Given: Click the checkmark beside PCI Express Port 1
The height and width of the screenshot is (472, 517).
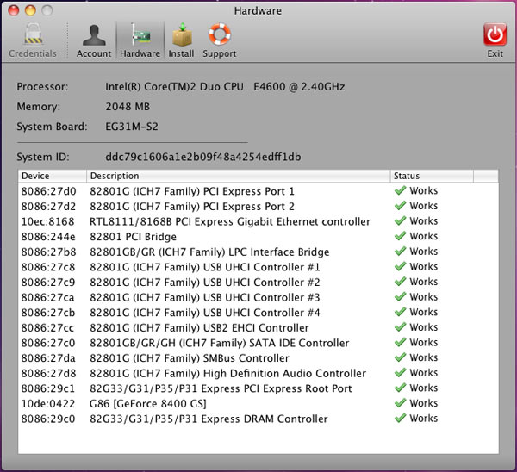Looking at the screenshot, I should (400, 190).
